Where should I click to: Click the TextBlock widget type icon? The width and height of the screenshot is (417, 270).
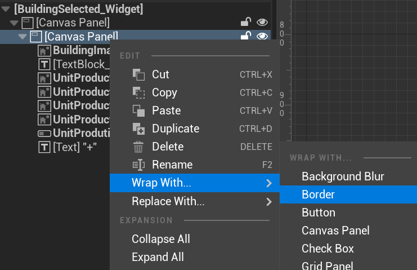click(x=44, y=64)
